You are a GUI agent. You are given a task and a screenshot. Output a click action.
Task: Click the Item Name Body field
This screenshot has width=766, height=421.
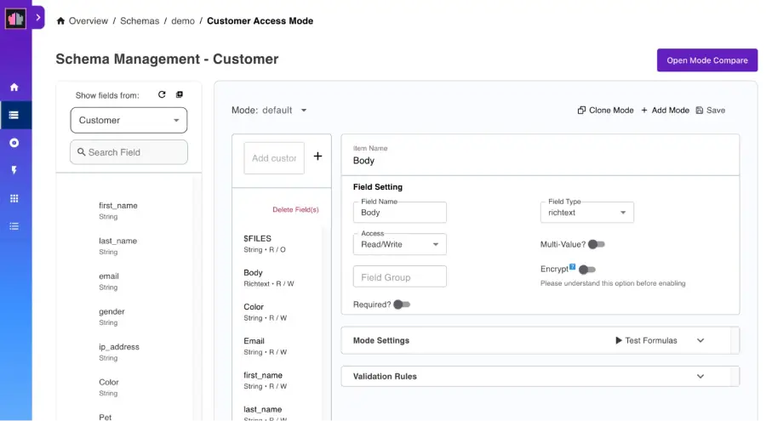tap(540, 155)
